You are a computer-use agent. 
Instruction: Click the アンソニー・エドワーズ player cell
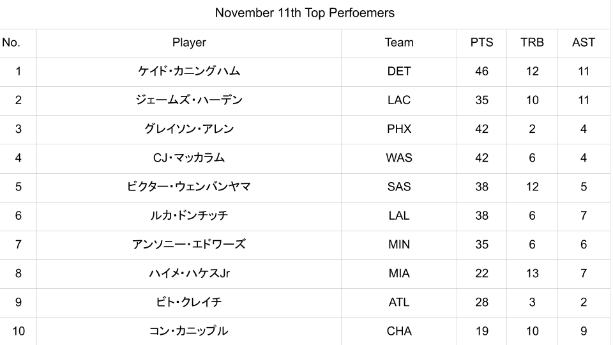(x=189, y=245)
